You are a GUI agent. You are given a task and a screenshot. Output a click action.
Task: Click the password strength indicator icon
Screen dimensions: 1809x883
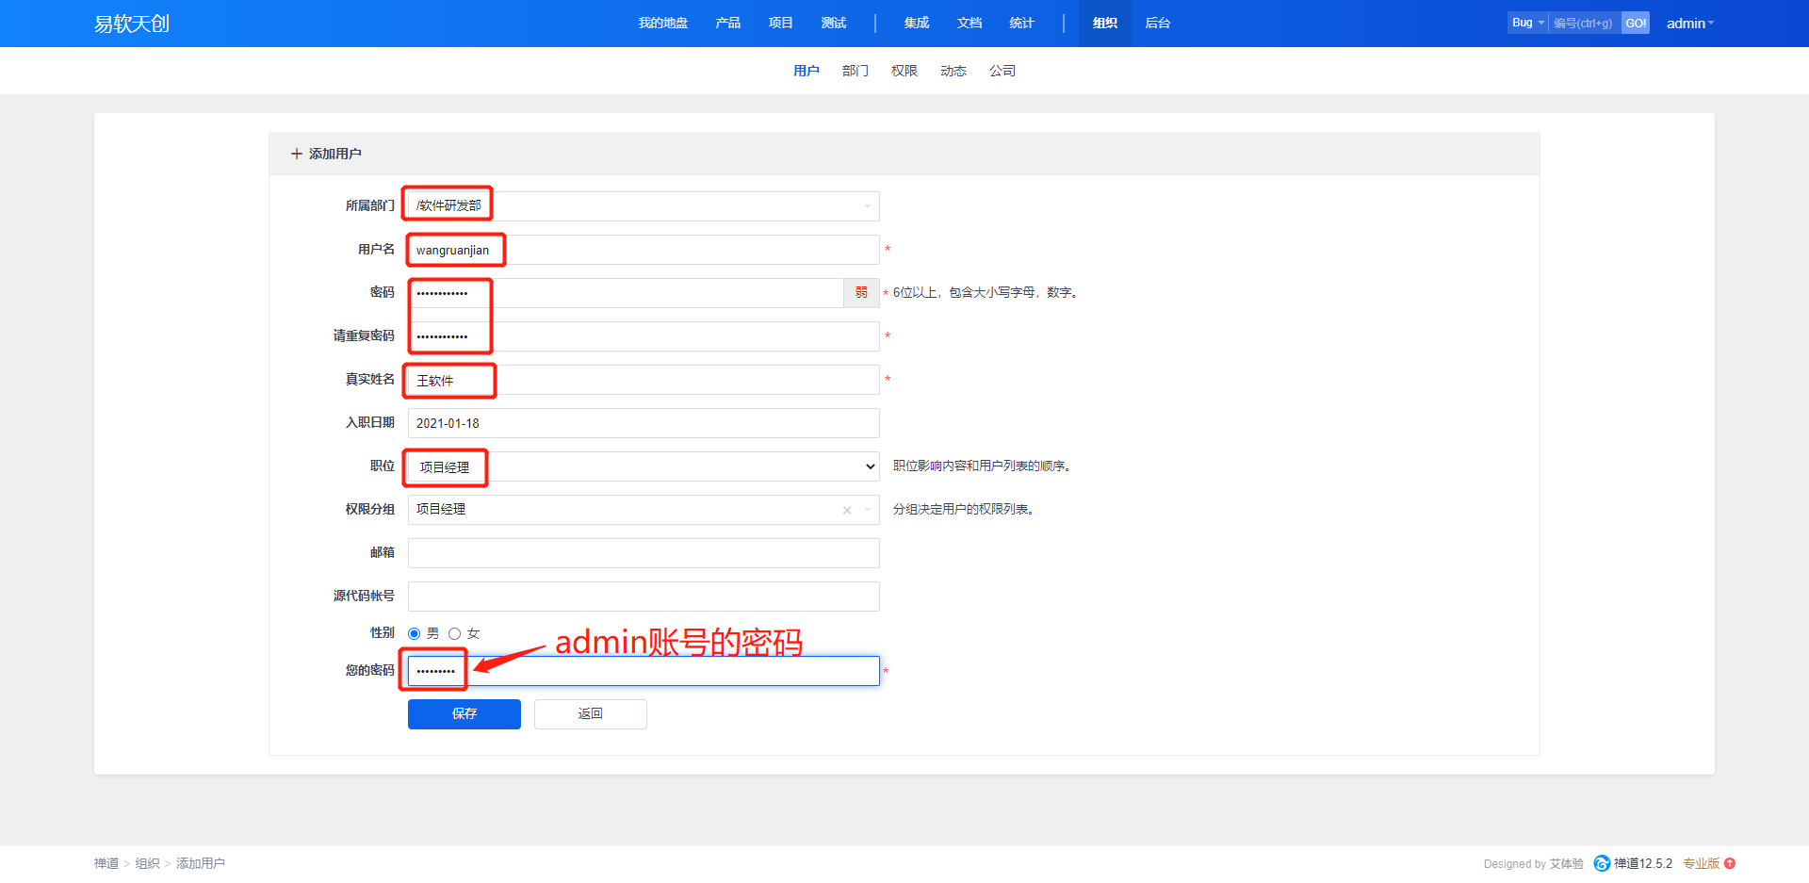coord(861,293)
